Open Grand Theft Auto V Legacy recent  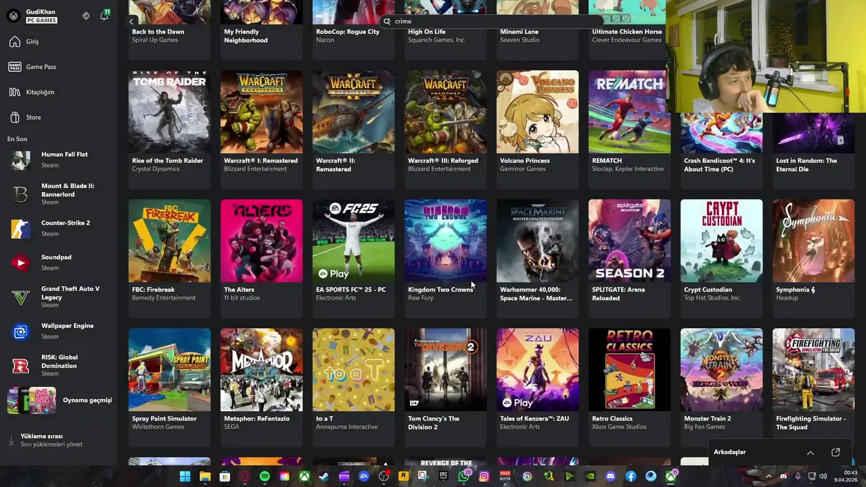(58, 297)
